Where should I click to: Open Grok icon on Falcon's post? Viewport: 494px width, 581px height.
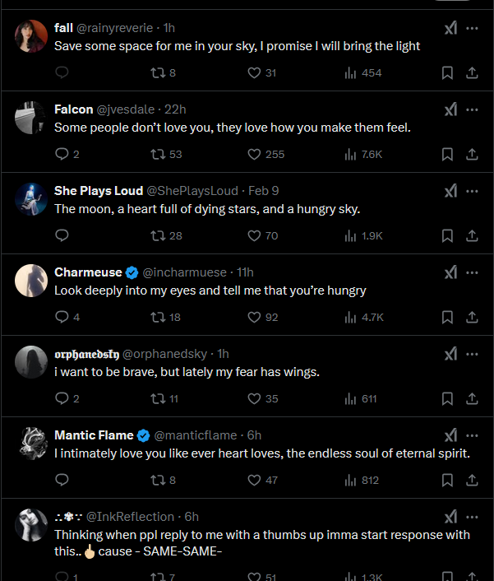(x=450, y=109)
